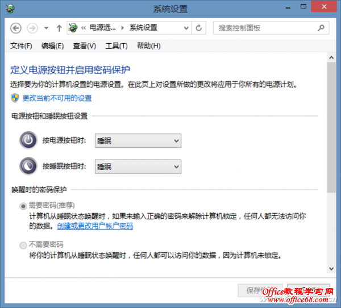Open the 查看(V) menu

pyautogui.click(x=84, y=46)
